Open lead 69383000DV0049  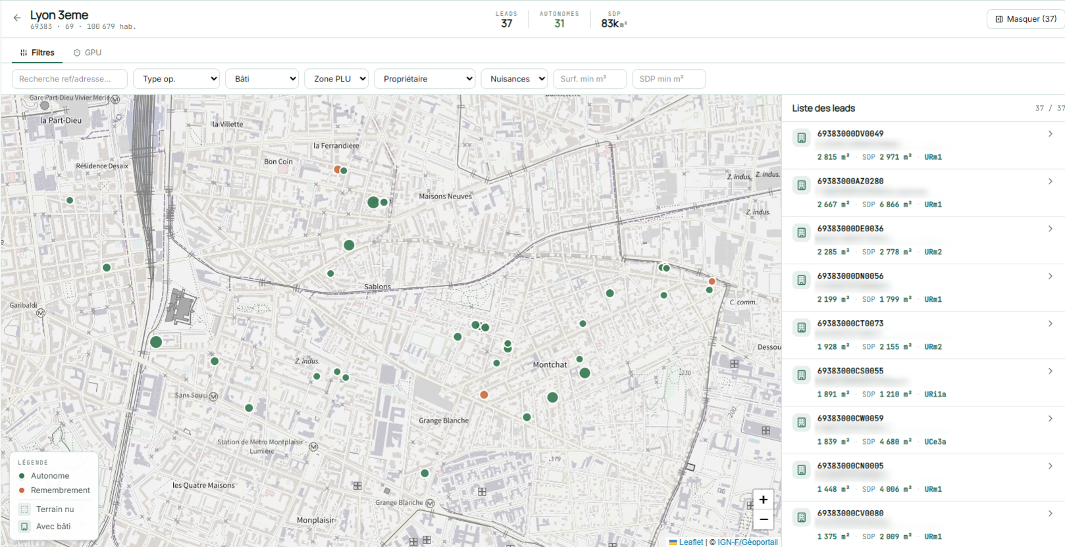(923, 145)
